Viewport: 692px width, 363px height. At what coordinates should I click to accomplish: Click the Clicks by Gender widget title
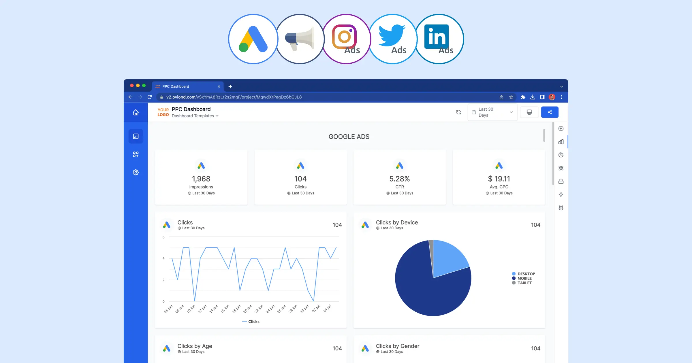click(x=397, y=346)
